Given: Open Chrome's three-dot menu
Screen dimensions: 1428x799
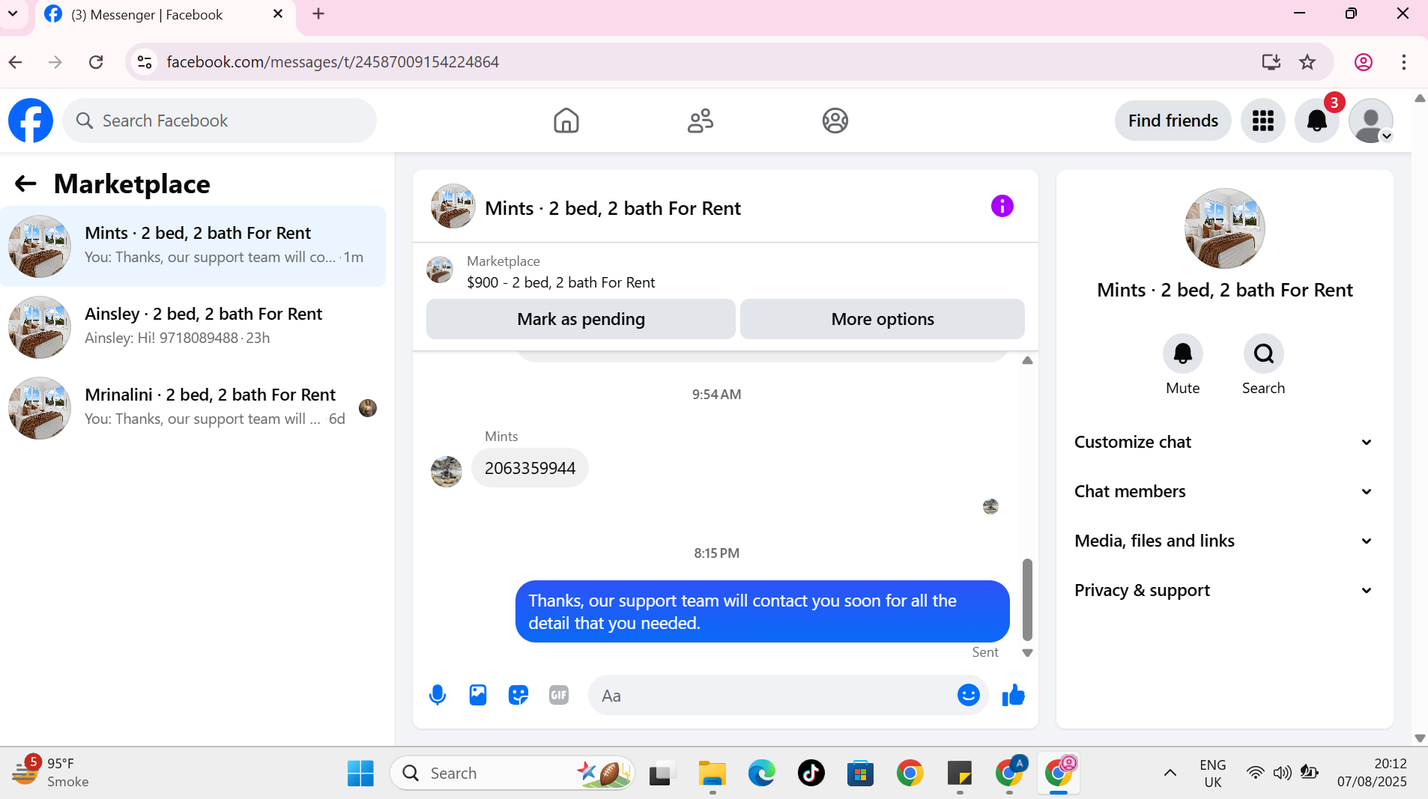Looking at the screenshot, I should [1404, 62].
